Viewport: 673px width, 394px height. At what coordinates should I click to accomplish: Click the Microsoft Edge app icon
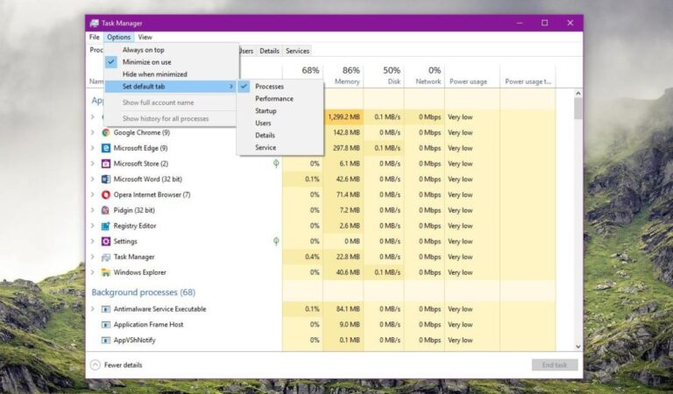point(105,148)
